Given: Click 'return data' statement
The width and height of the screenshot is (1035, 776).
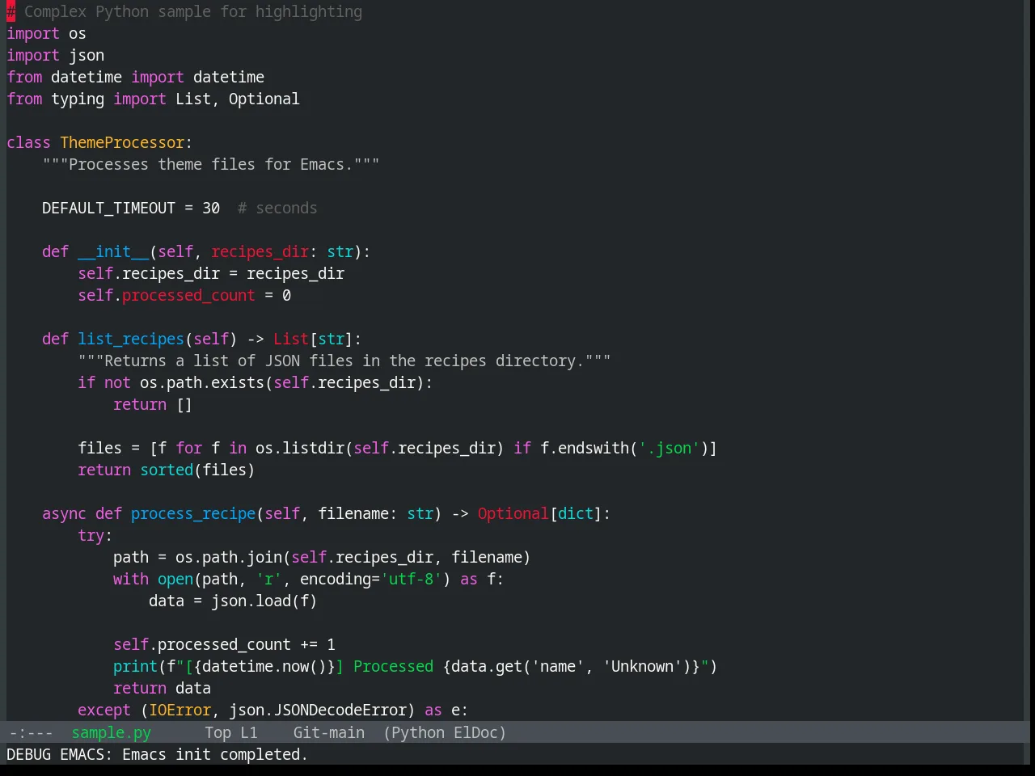Looking at the screenshot, I should (162, 688).
